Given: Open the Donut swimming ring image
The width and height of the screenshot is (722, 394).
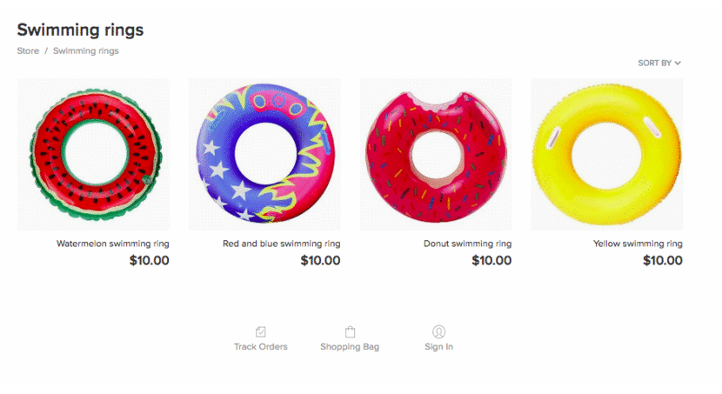Looking at the screenshot, I should [436, 154].
